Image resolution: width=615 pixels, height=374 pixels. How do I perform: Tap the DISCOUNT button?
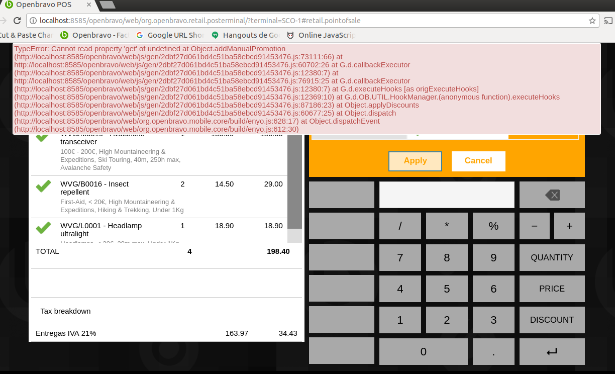coord(552,320)
